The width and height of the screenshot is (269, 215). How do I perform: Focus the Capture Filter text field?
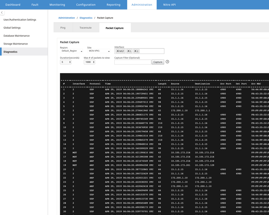(133, 62)
